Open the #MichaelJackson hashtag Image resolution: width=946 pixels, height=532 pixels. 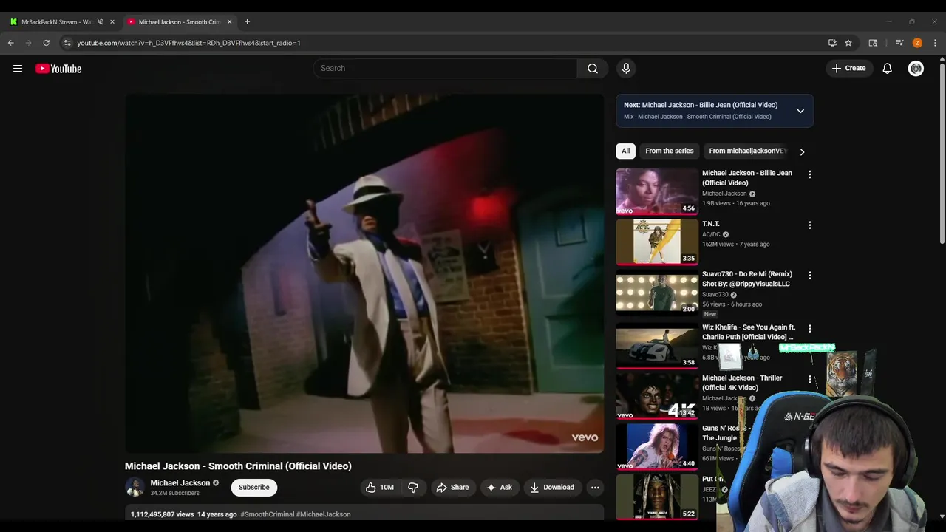pyautogui.click(x=324, y=514)
